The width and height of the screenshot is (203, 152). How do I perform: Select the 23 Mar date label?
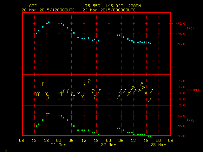click(x=158, y=145)
